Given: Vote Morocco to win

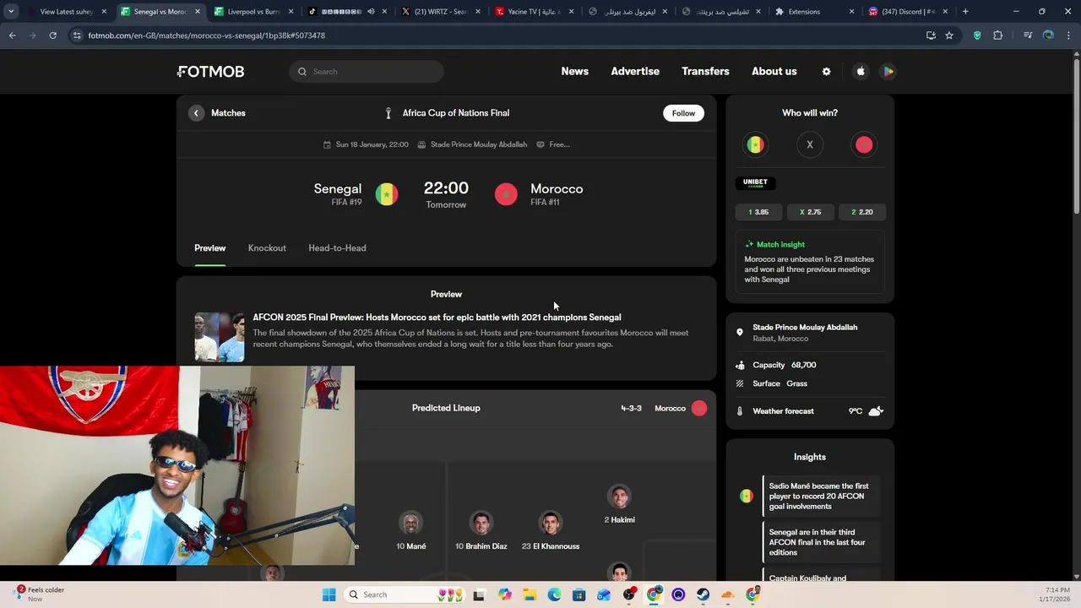Looking at the screenshot, I should (x=864, y=145).
